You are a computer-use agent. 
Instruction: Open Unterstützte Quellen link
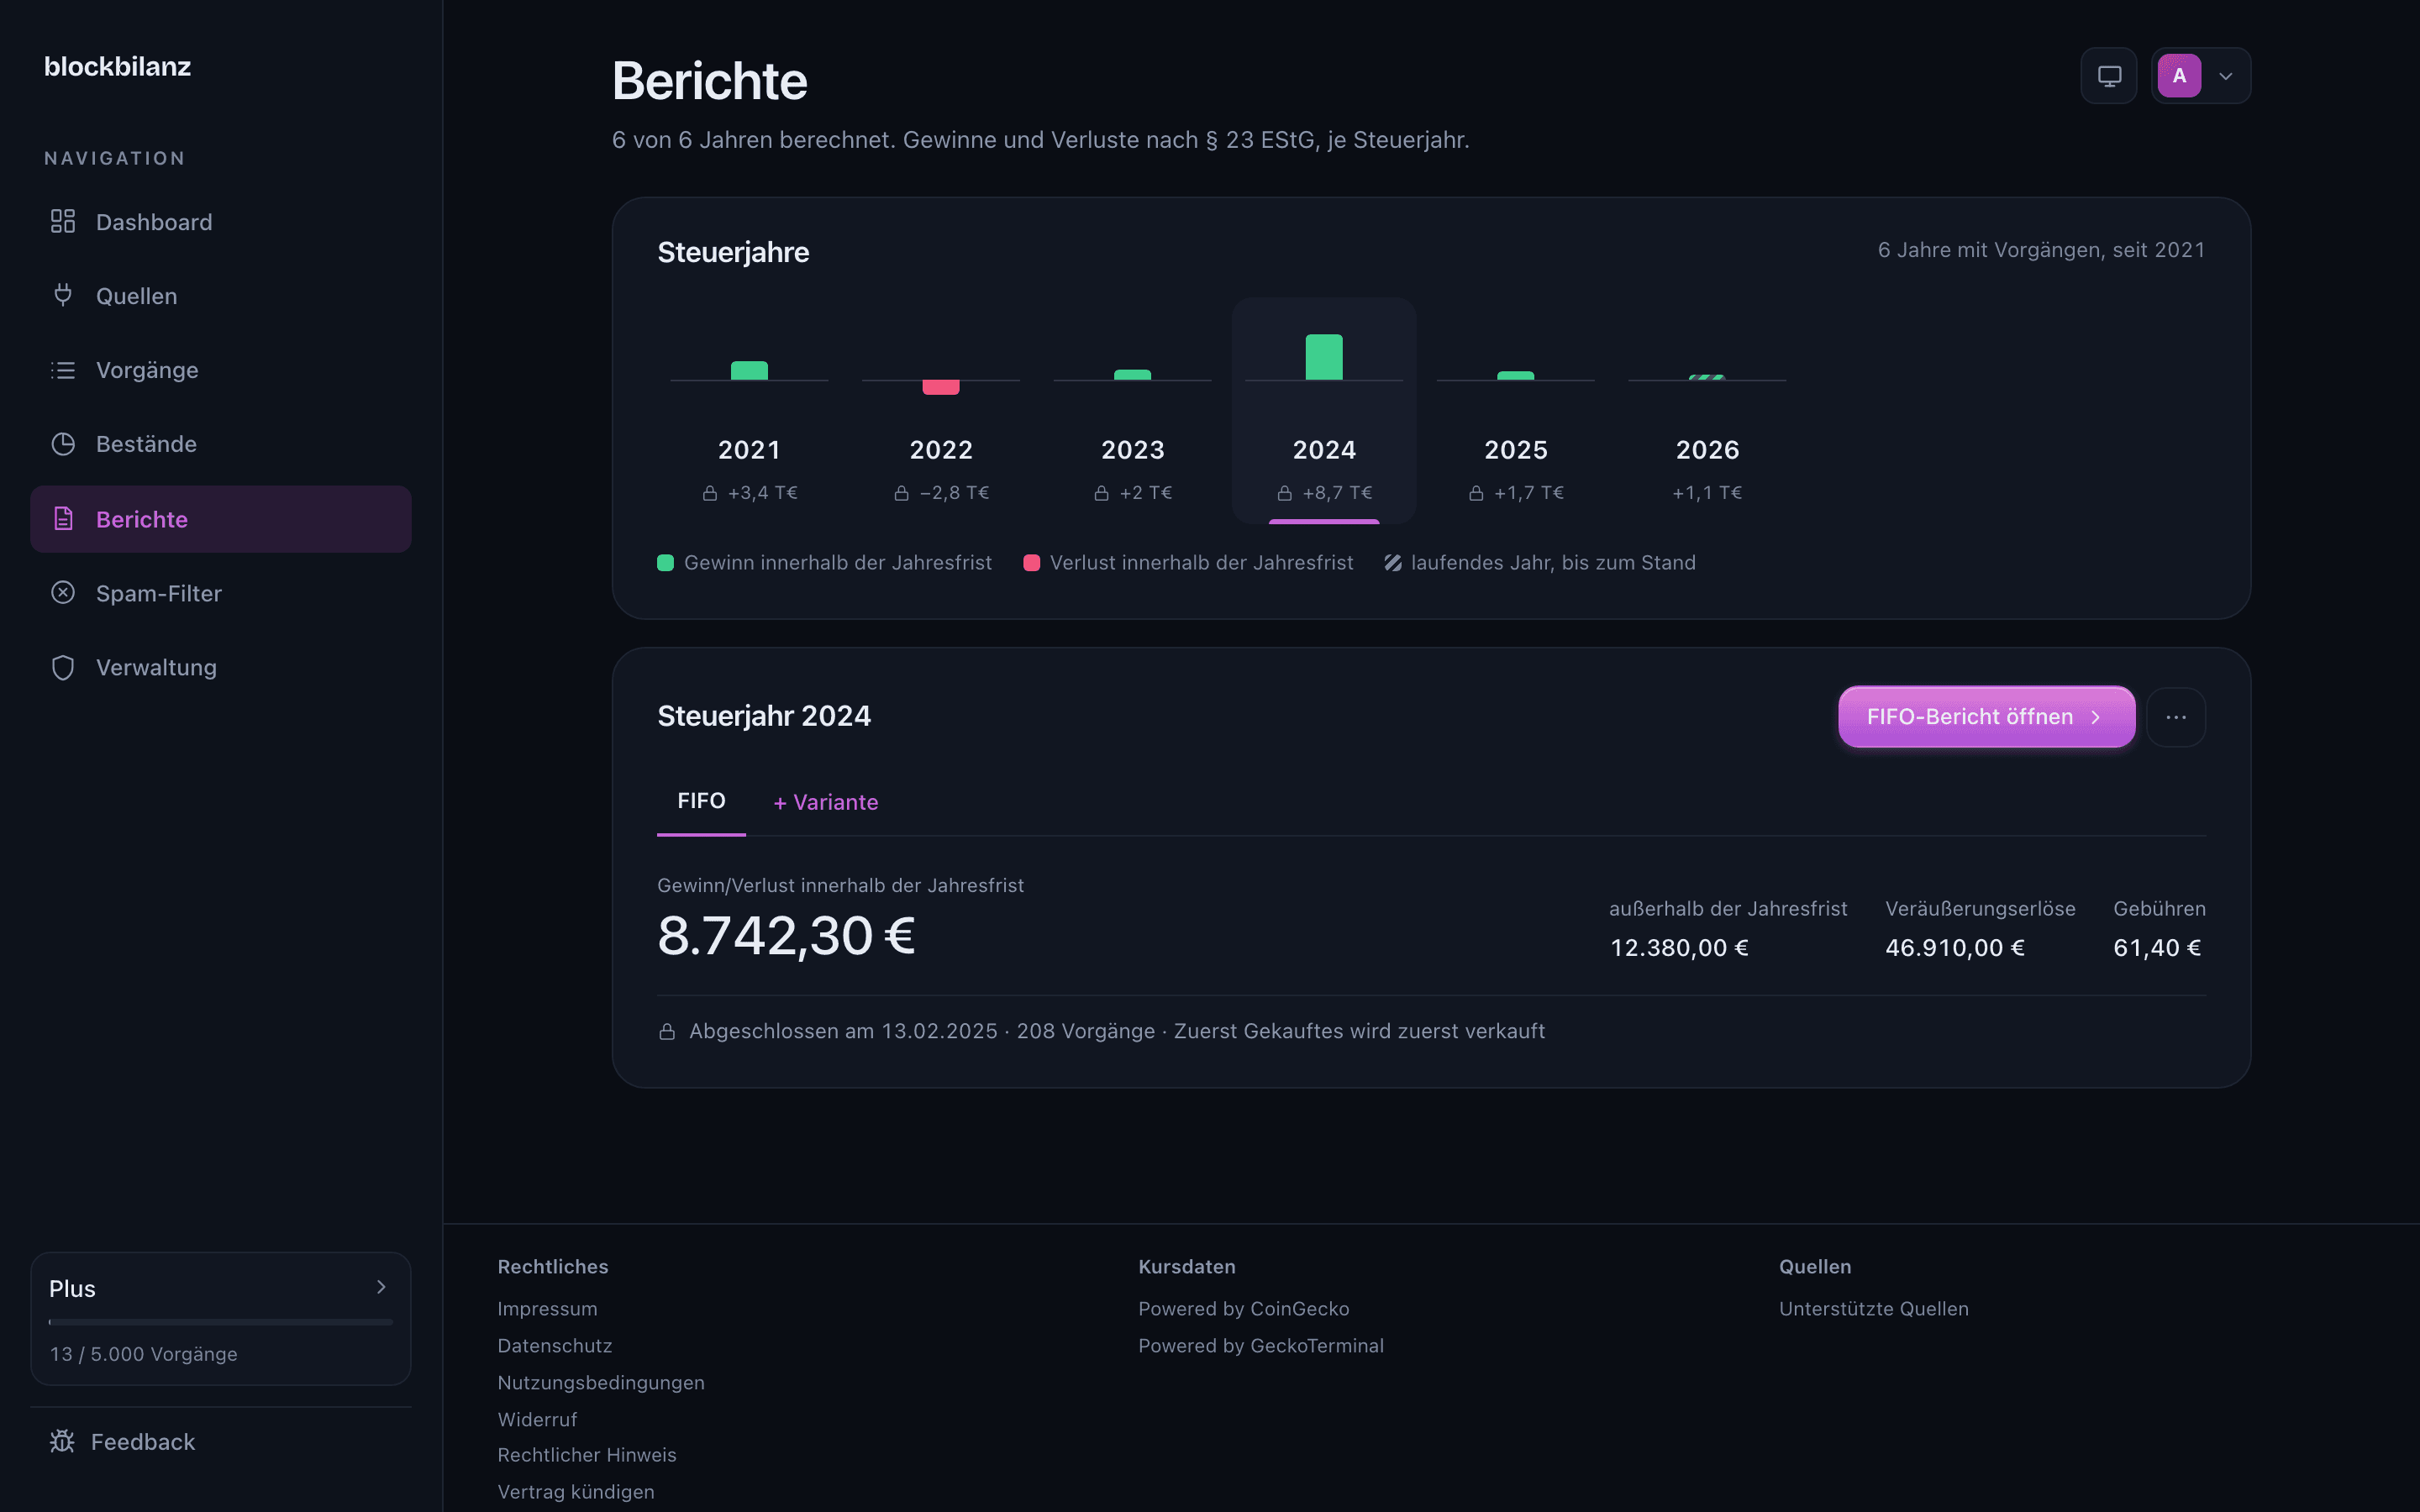click(1874, 1309)
